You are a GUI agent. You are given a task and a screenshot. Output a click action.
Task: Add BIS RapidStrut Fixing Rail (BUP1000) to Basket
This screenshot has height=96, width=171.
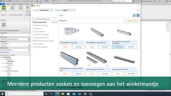[x=118, y=47]
